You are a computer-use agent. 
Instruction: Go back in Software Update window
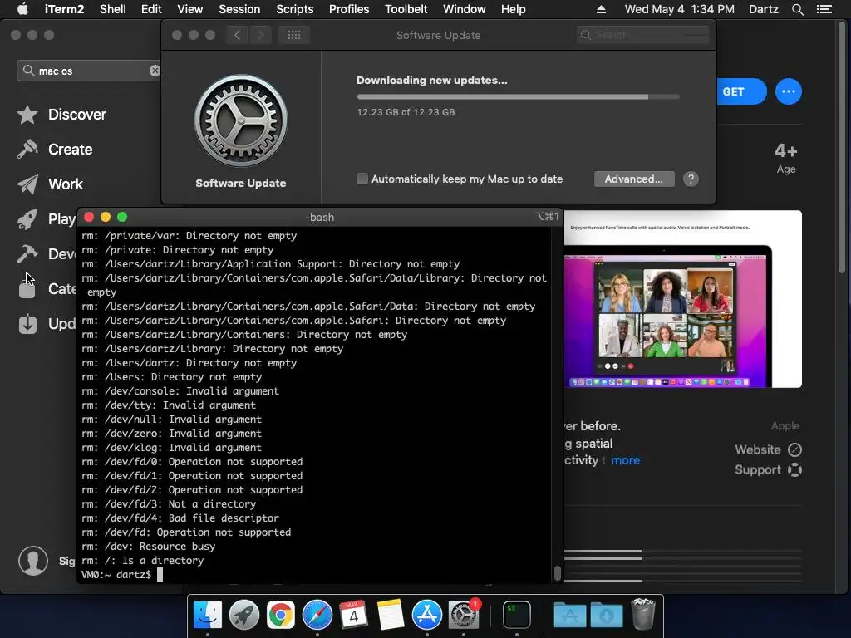point(237,35)
